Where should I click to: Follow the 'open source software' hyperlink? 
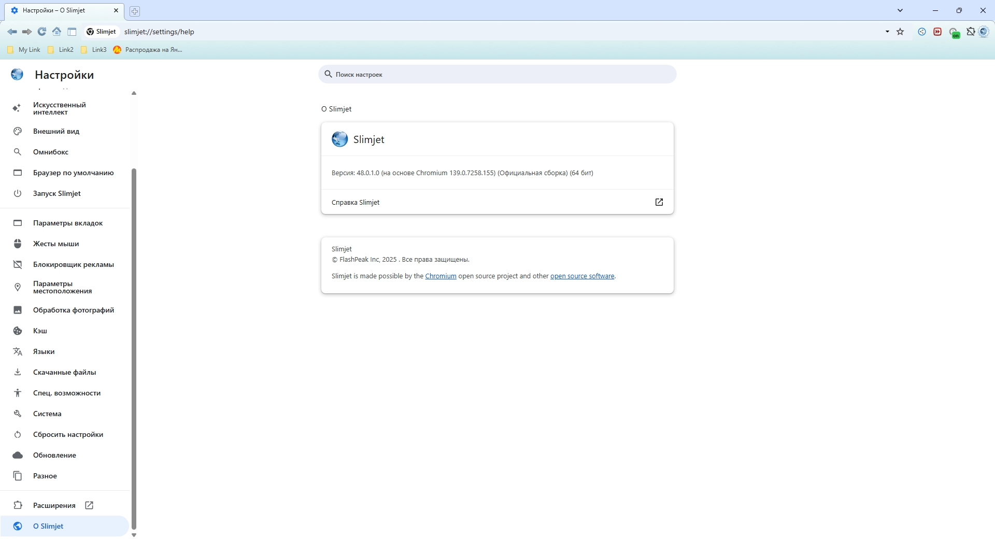coord(582,276)
